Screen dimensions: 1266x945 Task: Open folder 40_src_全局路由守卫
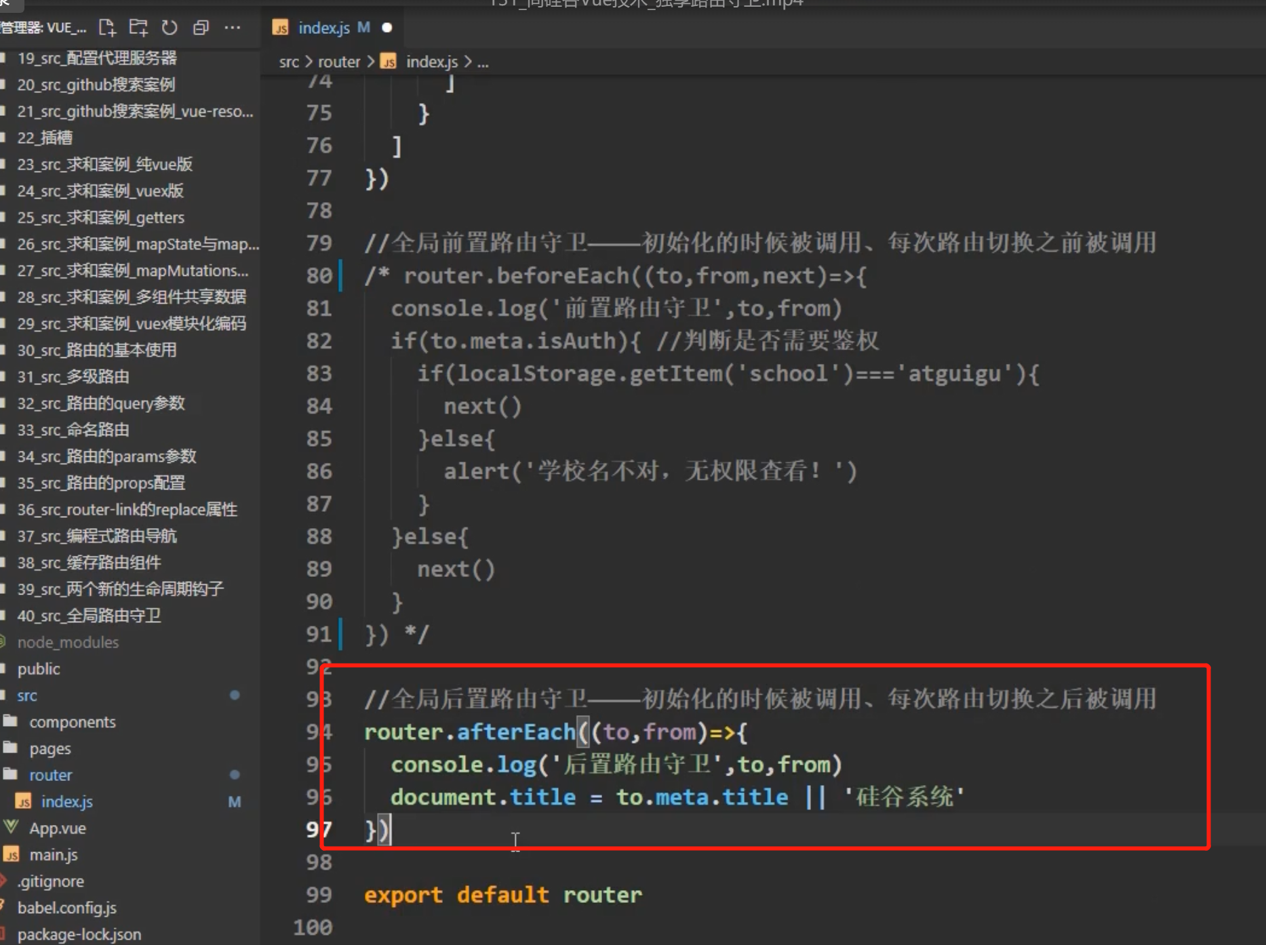pos(89,616)
